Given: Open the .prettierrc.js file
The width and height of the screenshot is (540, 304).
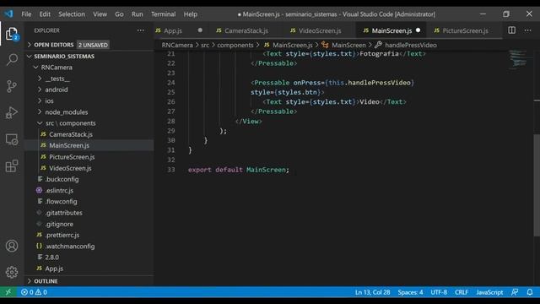Looking at the screenshot, I should (x=62, y=235).
